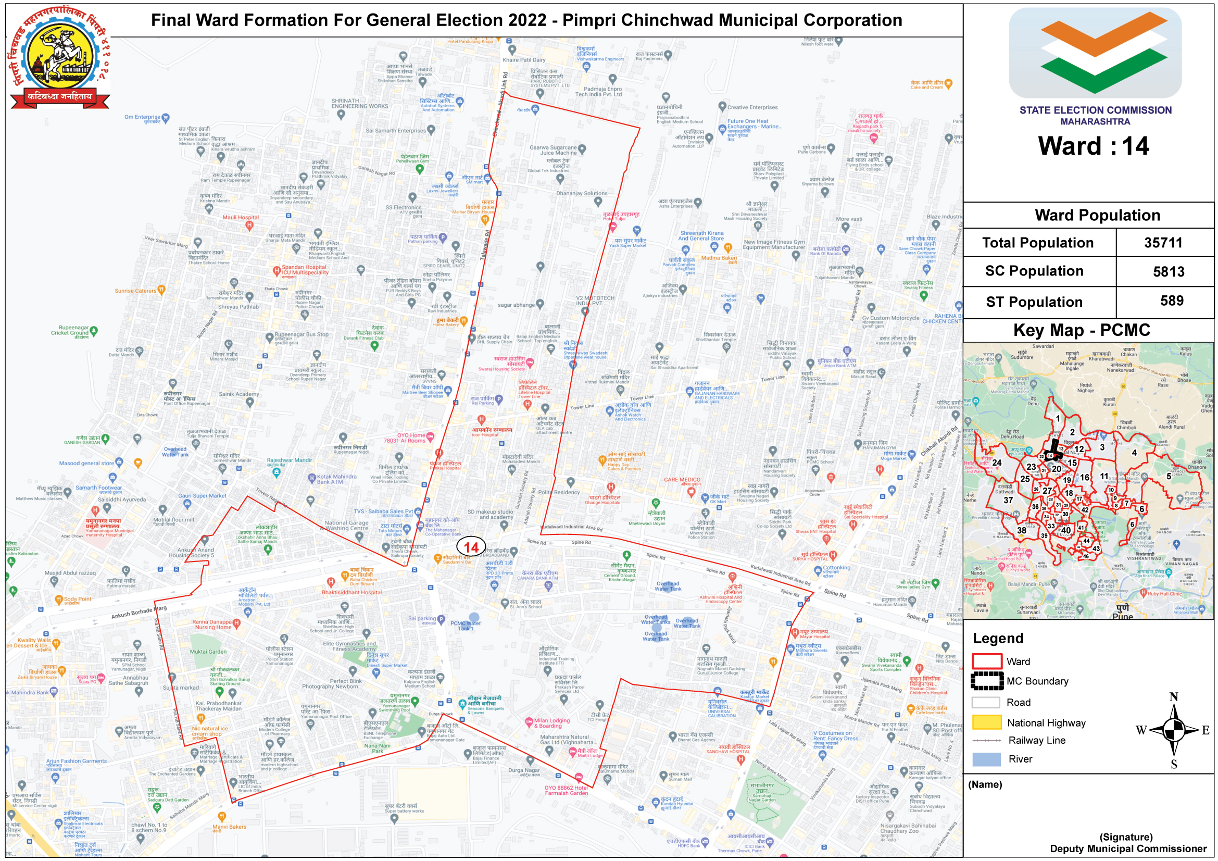The height and width of the screenshot is (861, 1218).
Task: Select the Surya Hospital pin
Action: pyautogui.click(x=833, y=555)
